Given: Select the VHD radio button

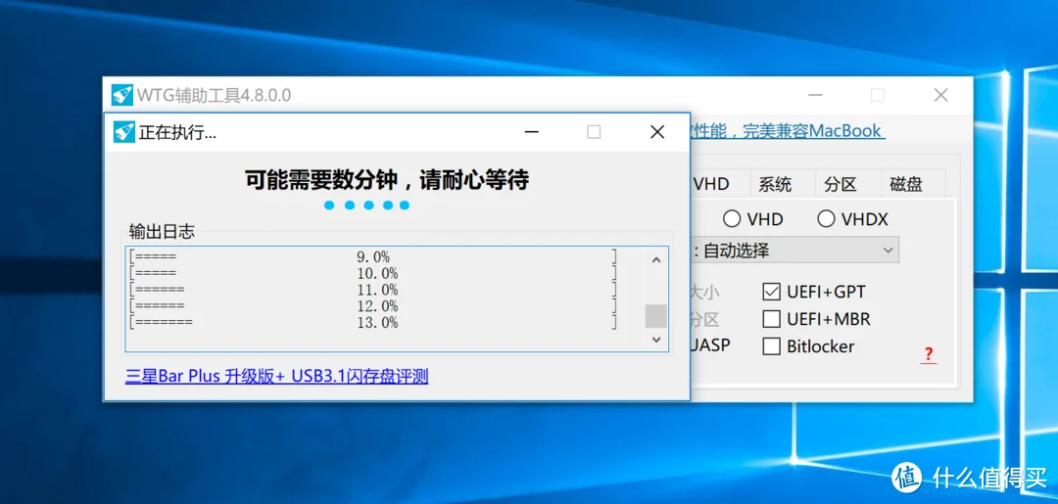Looking at the screenshot, I should coord(732,219).
